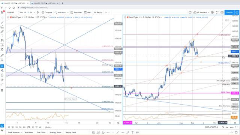The image size is (240, 135).
Task: Open a new browser tab
Action: tap(62, 3)
